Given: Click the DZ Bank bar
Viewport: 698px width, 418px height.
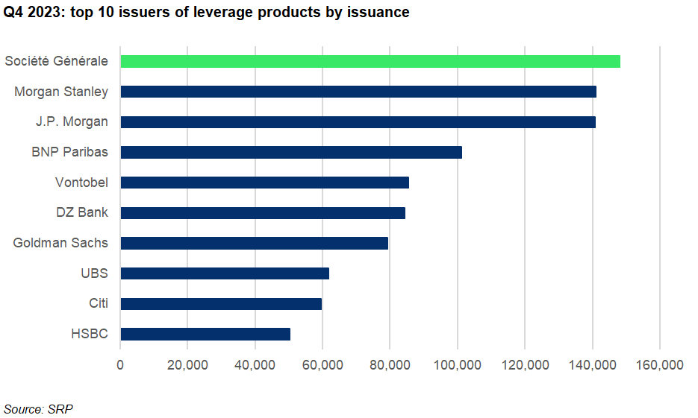Looking at the screenshot, I should [x=263, y=213].
